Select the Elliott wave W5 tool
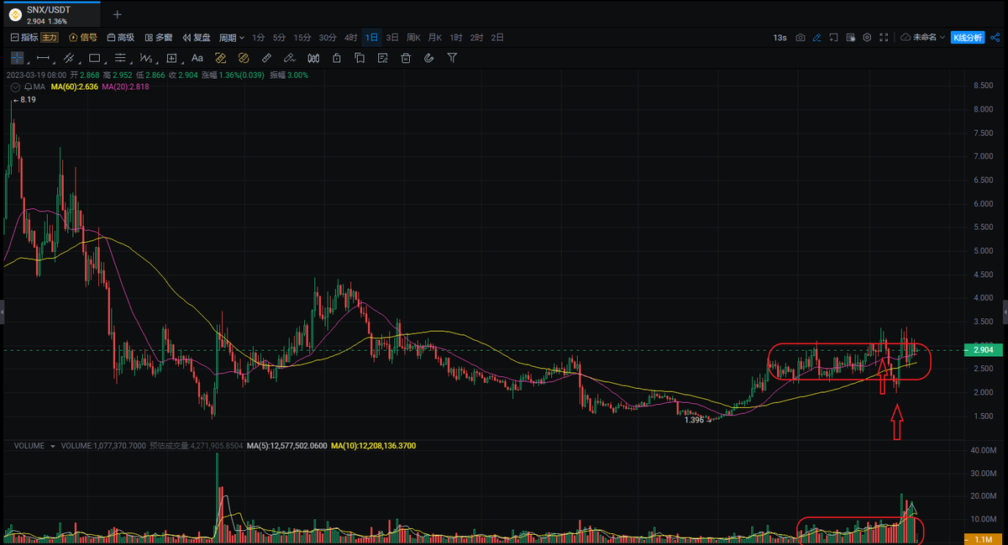 (146, 58)
